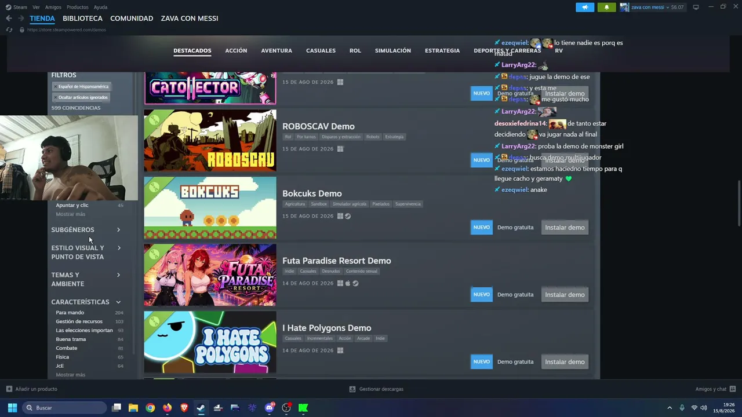742x417 pixels.
Task: Click the Windows taskbar search box
Action: (x=65, y=408)
